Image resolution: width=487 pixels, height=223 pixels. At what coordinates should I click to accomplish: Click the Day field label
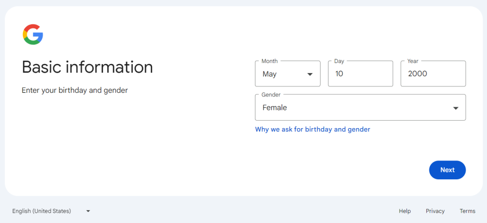click(x=339, y=61)
